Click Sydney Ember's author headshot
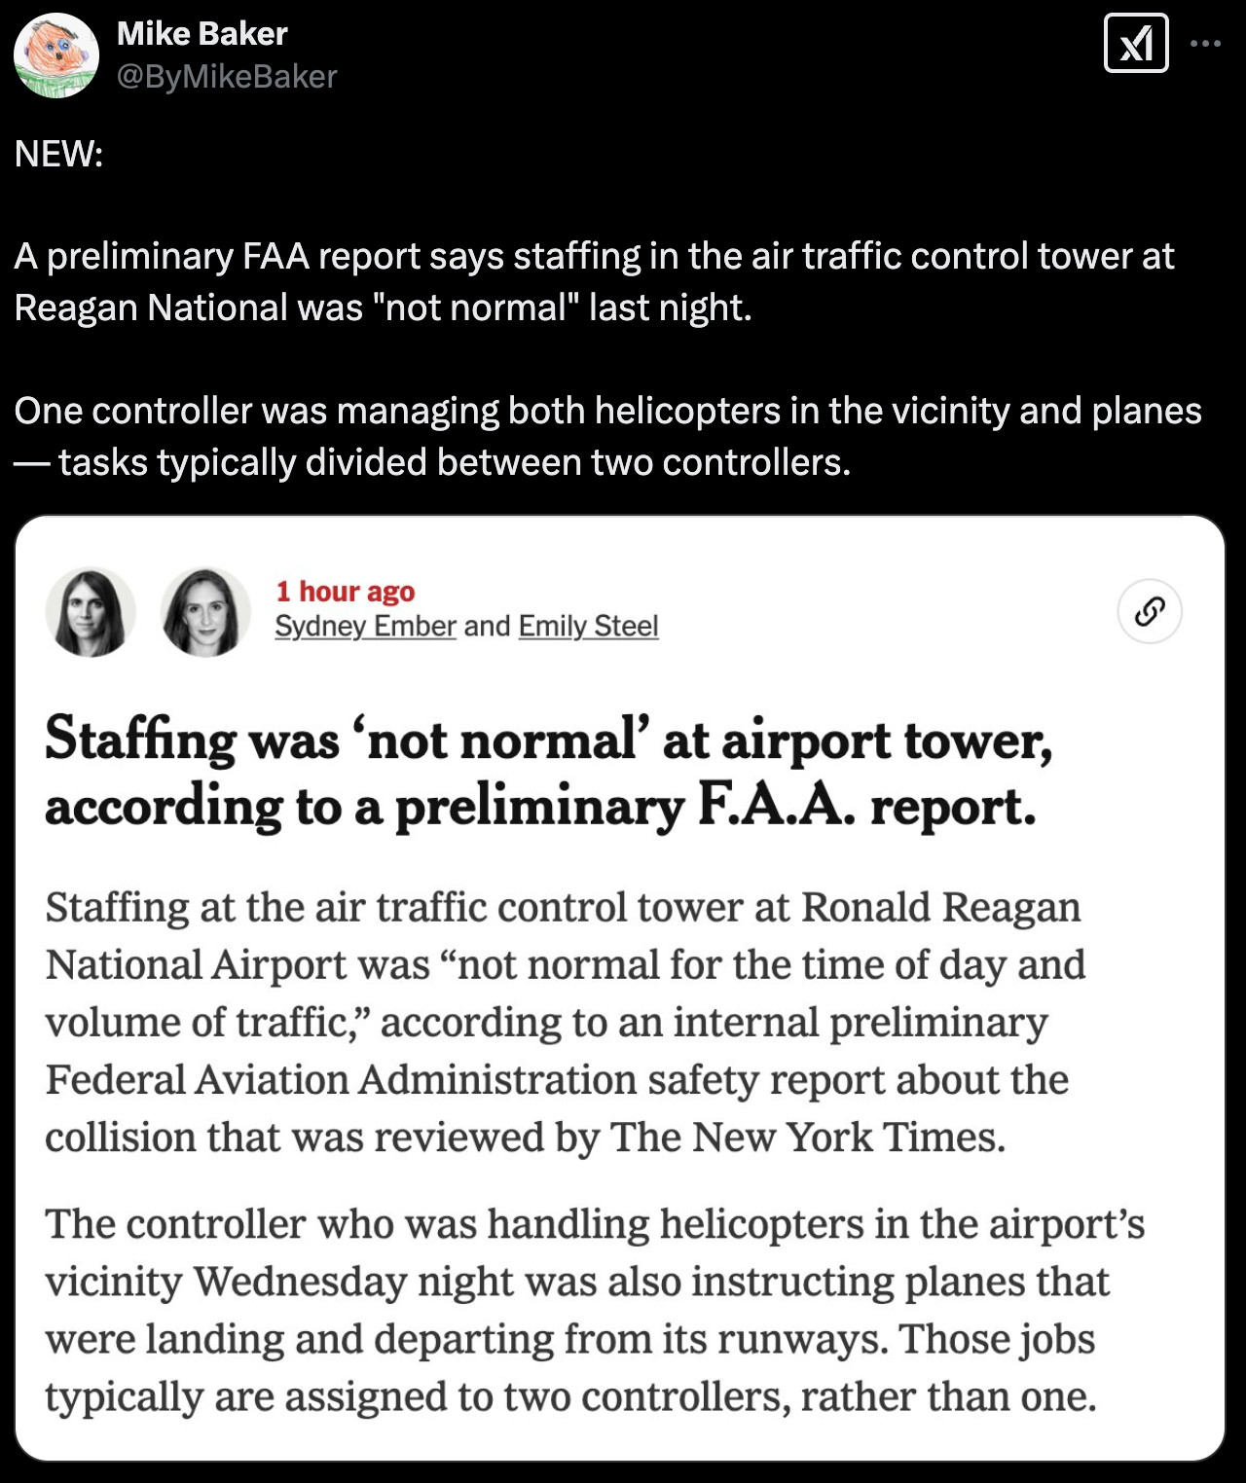This screenshot has width=1246, height=1483. pyautogui.click(x=91, y=612)
